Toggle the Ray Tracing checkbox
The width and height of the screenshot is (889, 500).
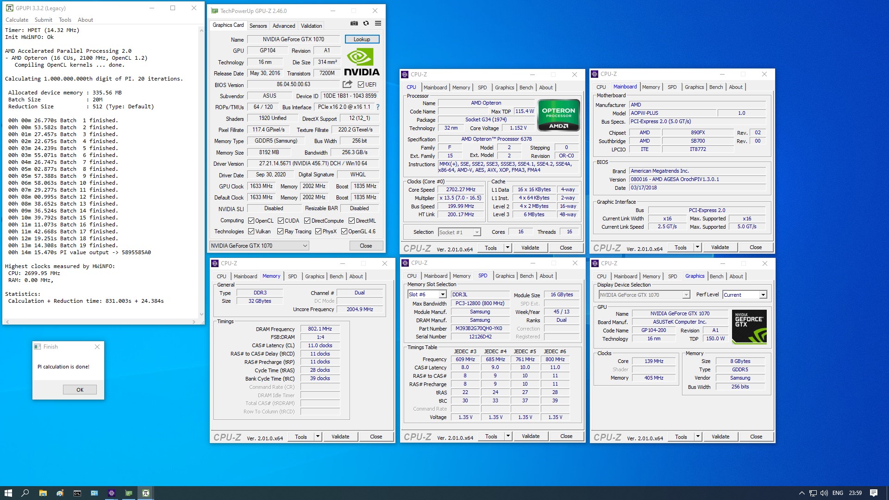click(280, 231)
